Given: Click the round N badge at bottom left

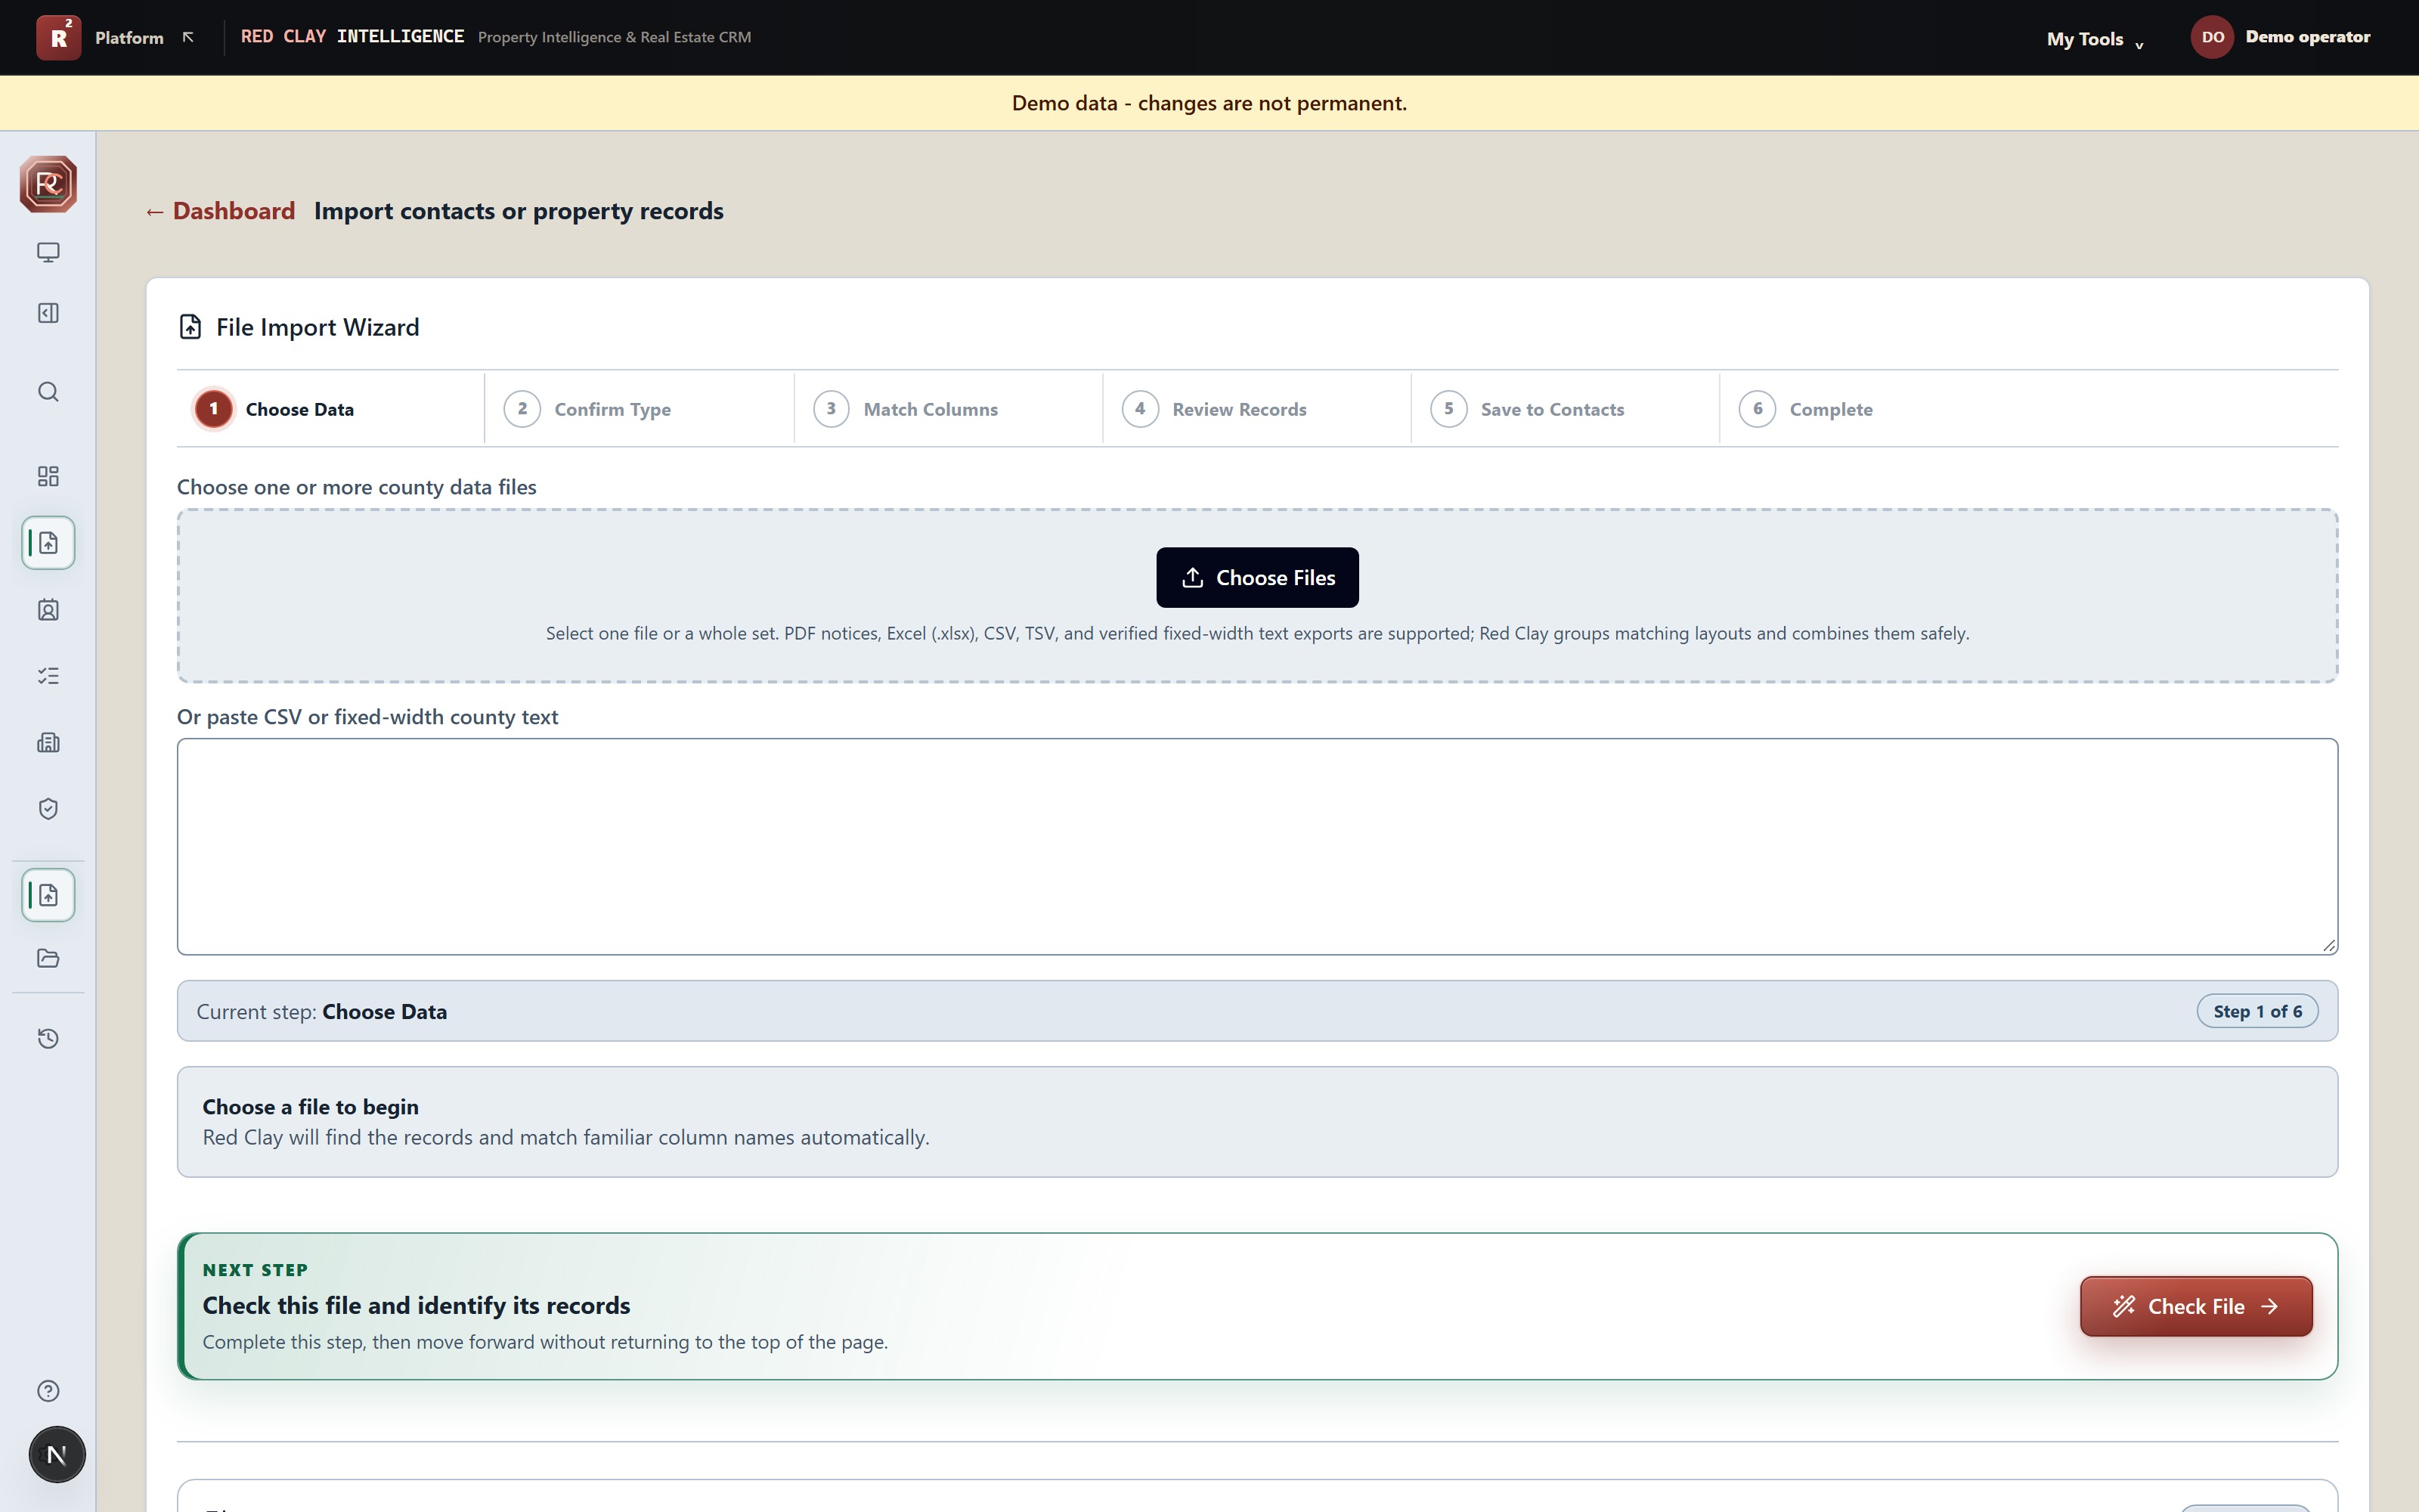Looking at the screenshot, I should point(57,1455).
